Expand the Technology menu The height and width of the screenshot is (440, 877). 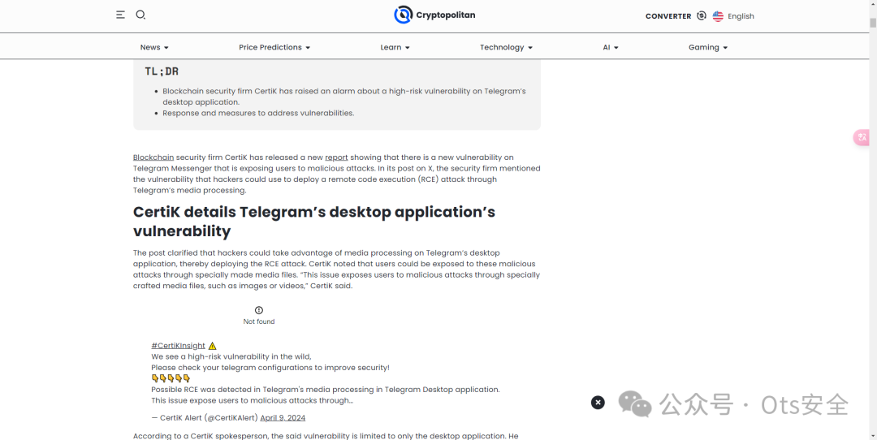[x=506, y=47]
